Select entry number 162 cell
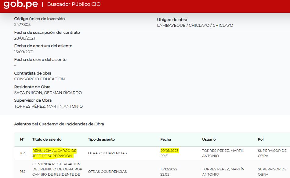The height and width of the screenshot is (178, 290). [23, 172]
